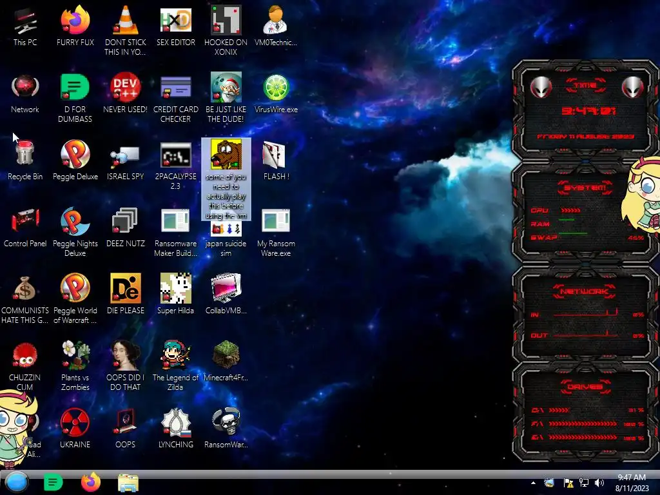The height and width of the screenshot is (495, 660).
Task: Click the DRIVES widget header
Action: (585, 387)
